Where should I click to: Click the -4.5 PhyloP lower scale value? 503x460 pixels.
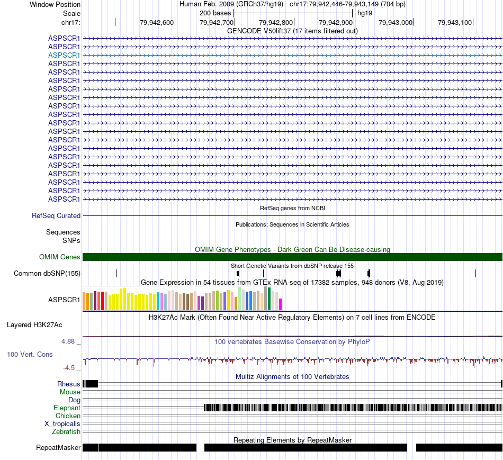69,367
